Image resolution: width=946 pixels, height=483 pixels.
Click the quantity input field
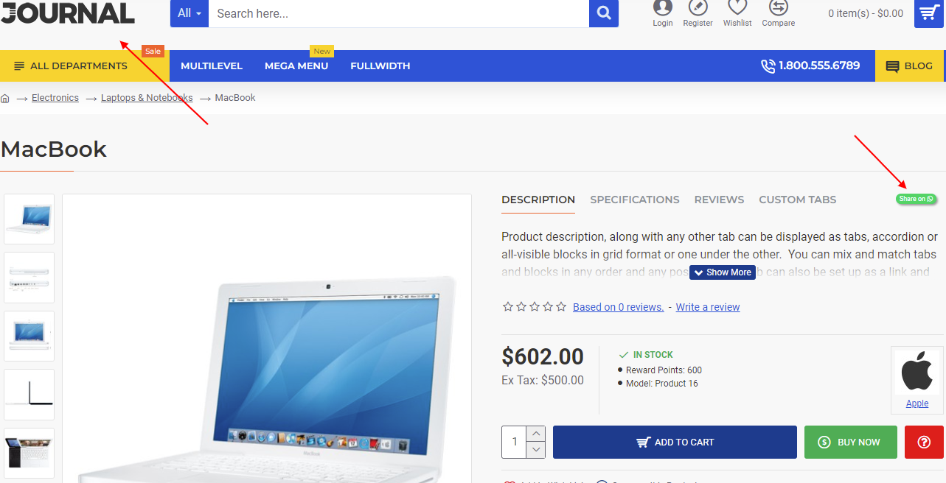coord(515,442)
